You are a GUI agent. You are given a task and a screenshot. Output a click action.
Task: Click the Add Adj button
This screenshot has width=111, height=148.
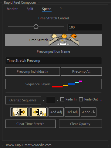coord(56,112)
